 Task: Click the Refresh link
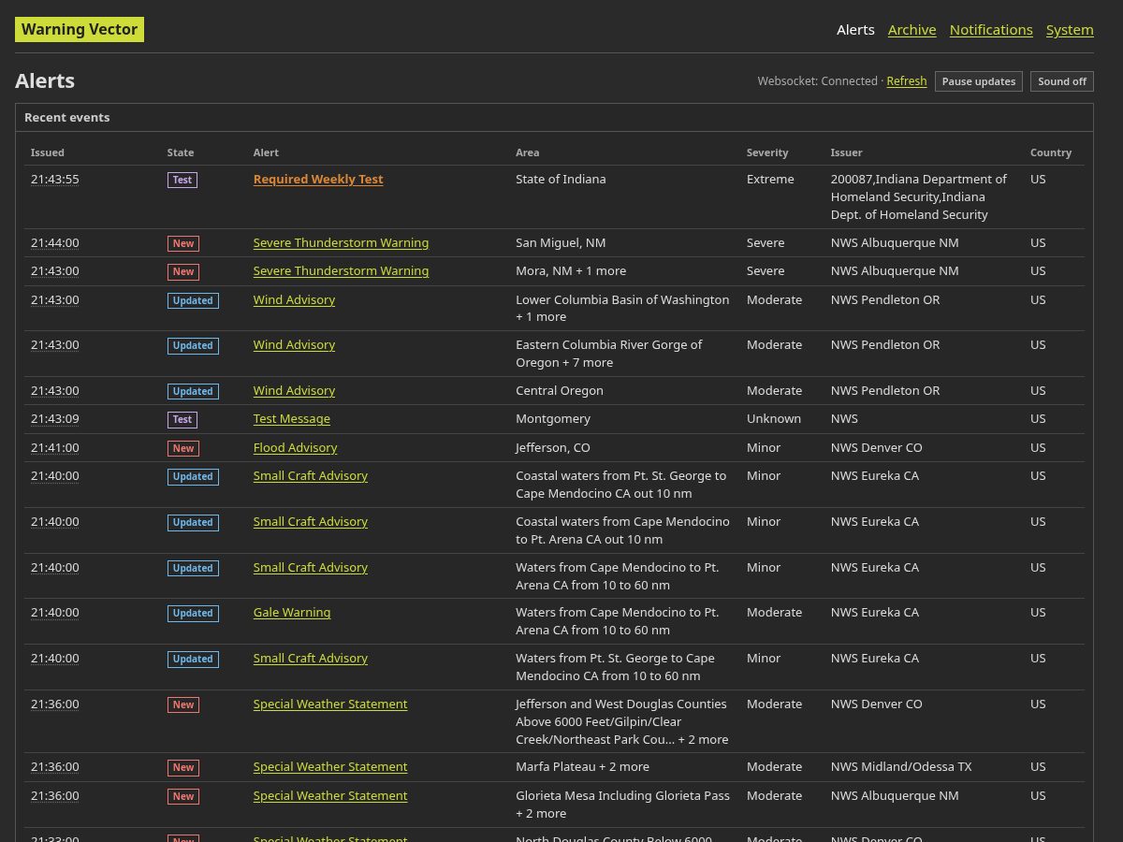907,81
